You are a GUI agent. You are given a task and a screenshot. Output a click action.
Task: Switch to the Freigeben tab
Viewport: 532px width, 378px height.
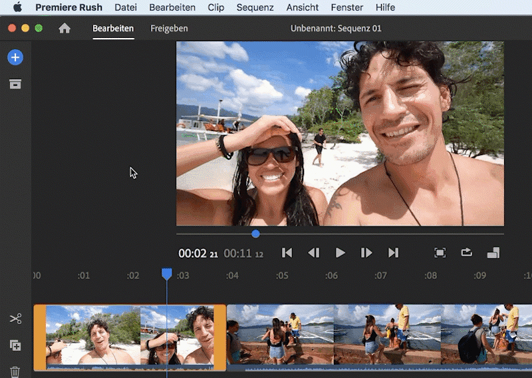169,29
